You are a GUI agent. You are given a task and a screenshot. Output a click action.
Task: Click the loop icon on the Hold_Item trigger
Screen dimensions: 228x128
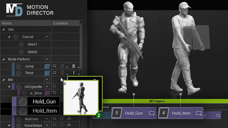point(199,113)
